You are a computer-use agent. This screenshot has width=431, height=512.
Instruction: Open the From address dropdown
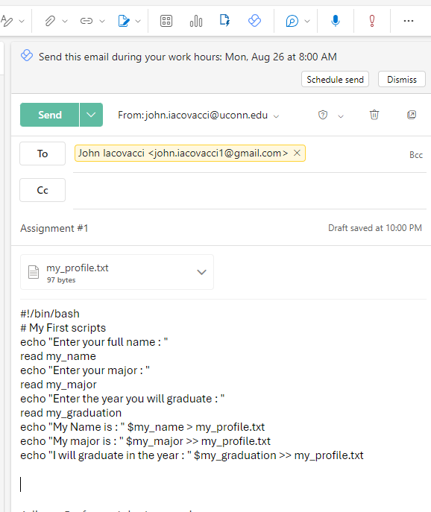click(276, 116)
